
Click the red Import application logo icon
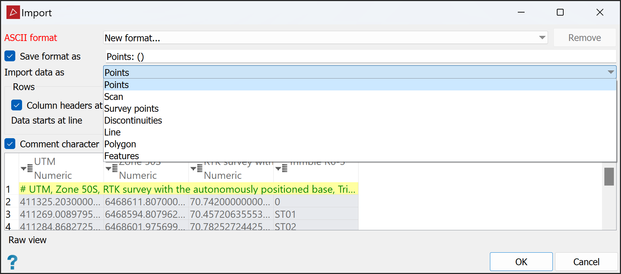click(x=13, y=13)
